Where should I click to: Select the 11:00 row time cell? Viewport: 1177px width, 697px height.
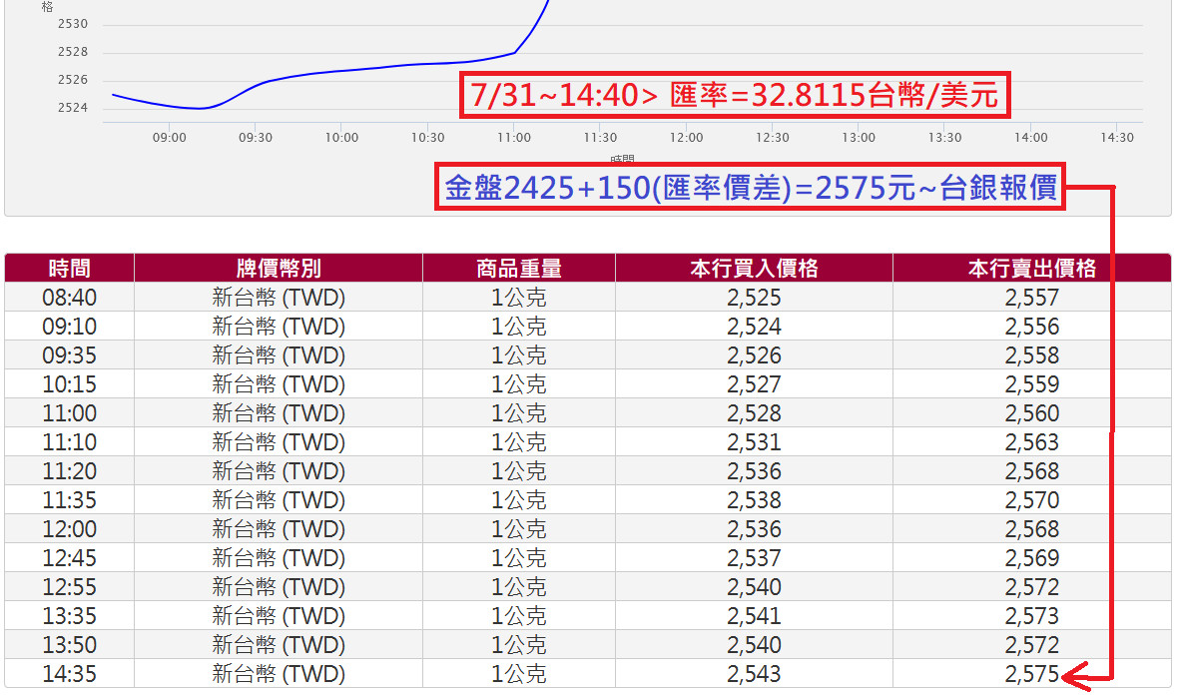click(x=69, y=413)
